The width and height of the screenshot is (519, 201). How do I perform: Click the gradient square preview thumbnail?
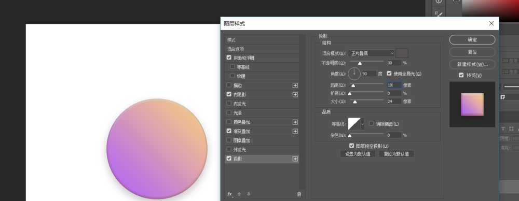click(472, 105)
